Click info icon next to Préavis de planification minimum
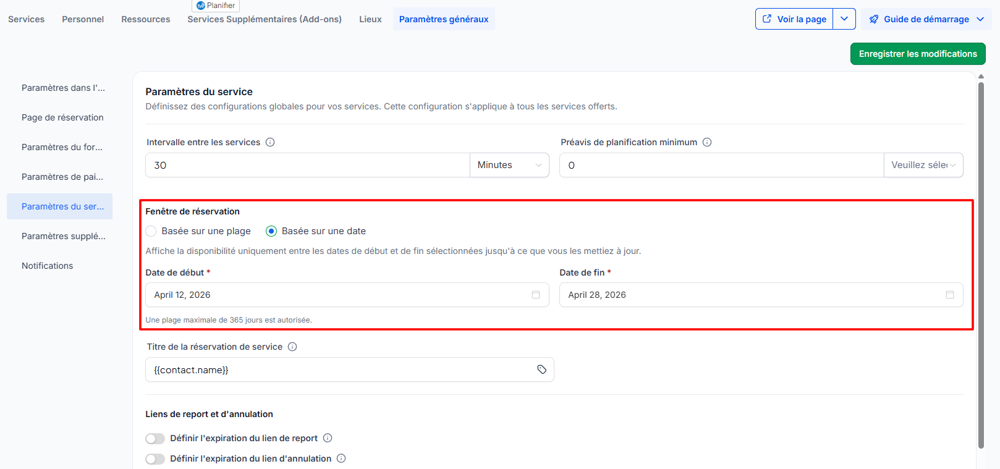Image resolution: width=1000 pixels, height=469 pixels. (707, 142)
